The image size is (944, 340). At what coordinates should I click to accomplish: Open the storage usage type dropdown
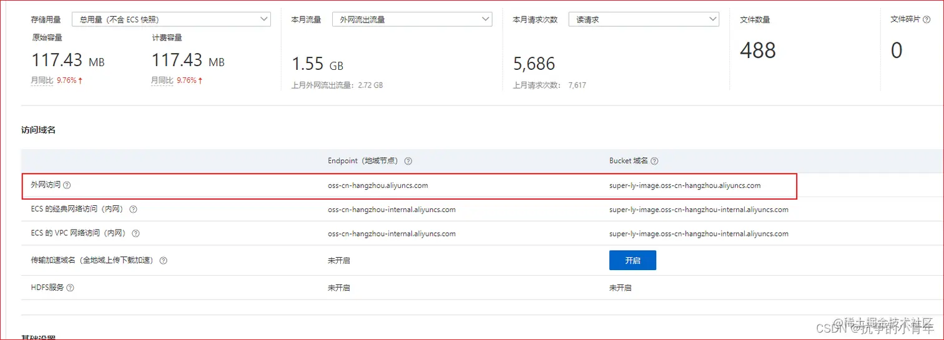click(171, 19)
